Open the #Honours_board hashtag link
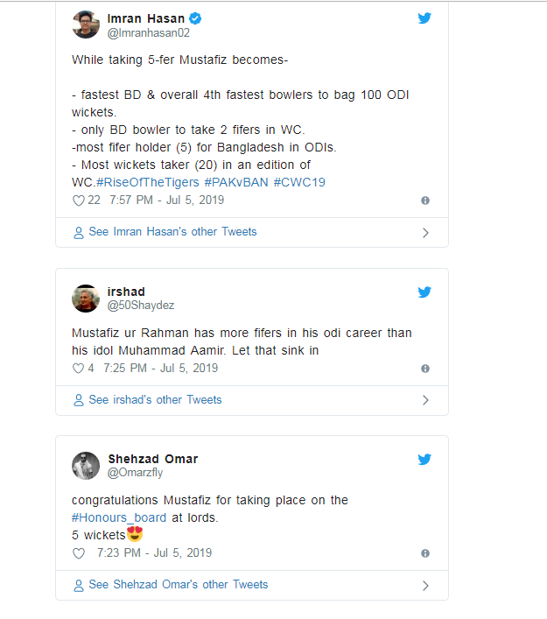Viewport: 547px width, 619px height. 119,517
